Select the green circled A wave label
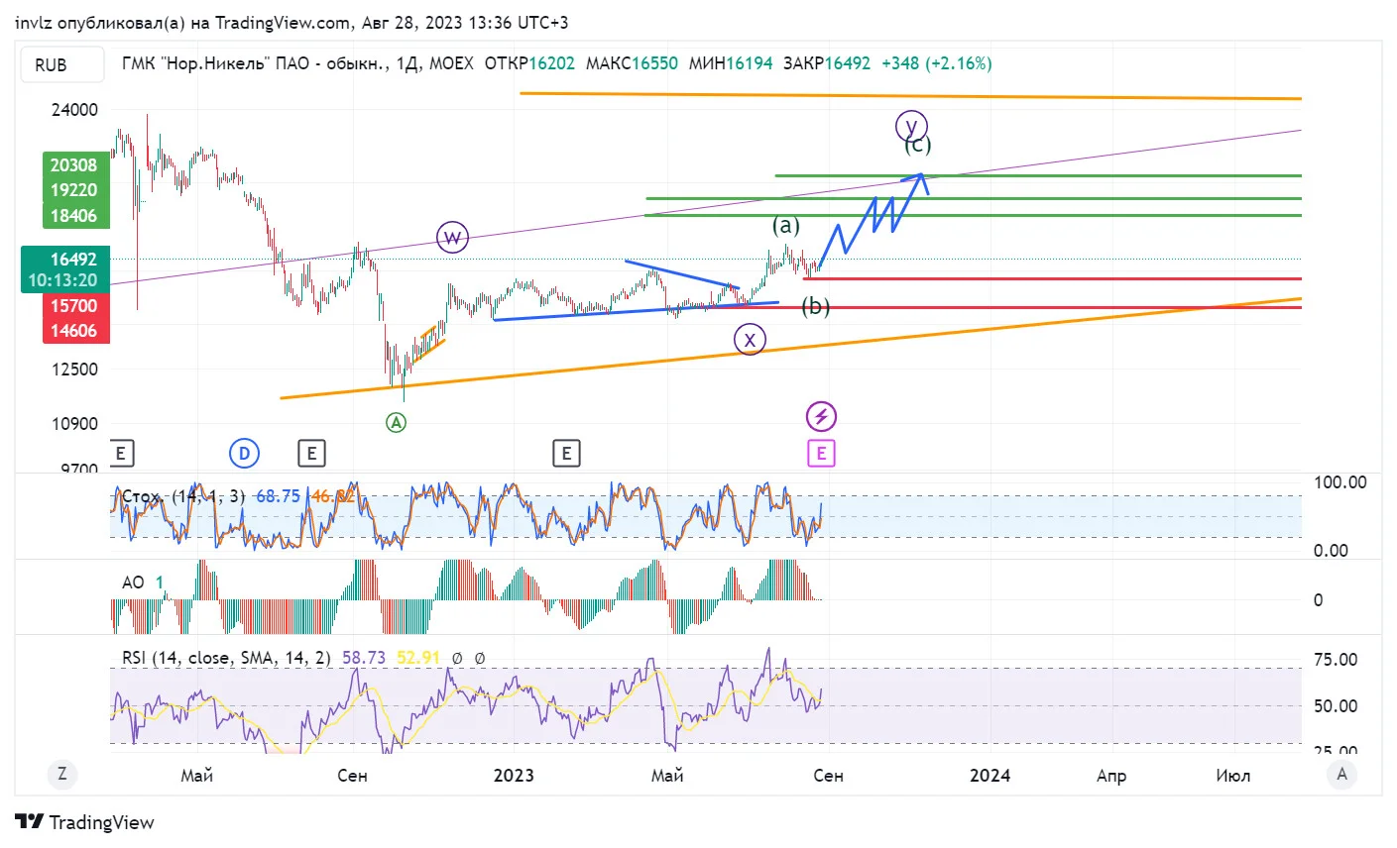The height and width of the screenshot is (848, 1397). (x=396, y=422)
